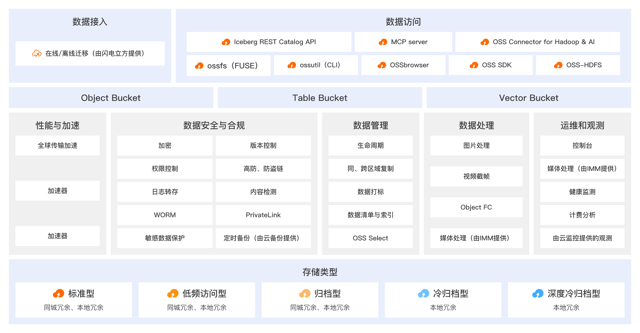This screenshot has height=333, width=640.
Task: Open the 加密 feature box
Action: click(165, 146)
